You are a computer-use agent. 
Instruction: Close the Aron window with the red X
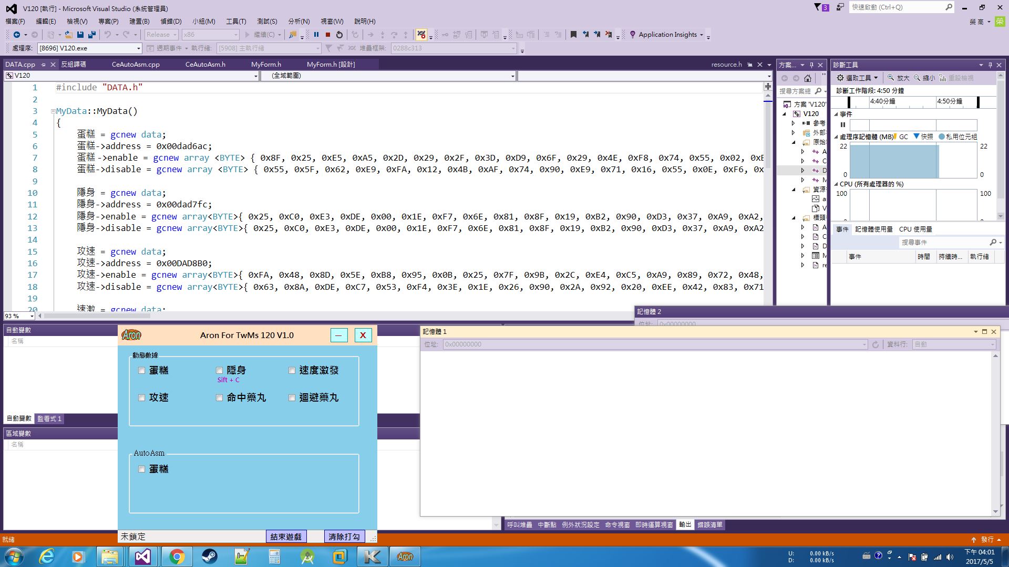pos(363,335)
